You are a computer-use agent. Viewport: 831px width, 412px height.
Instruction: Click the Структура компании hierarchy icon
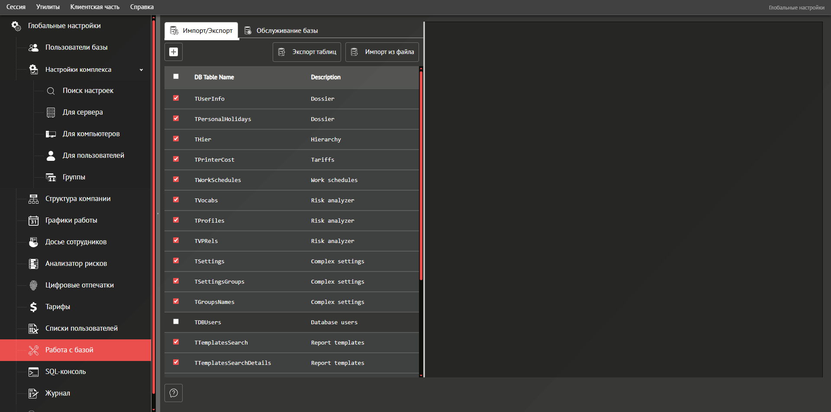(33, 199)
